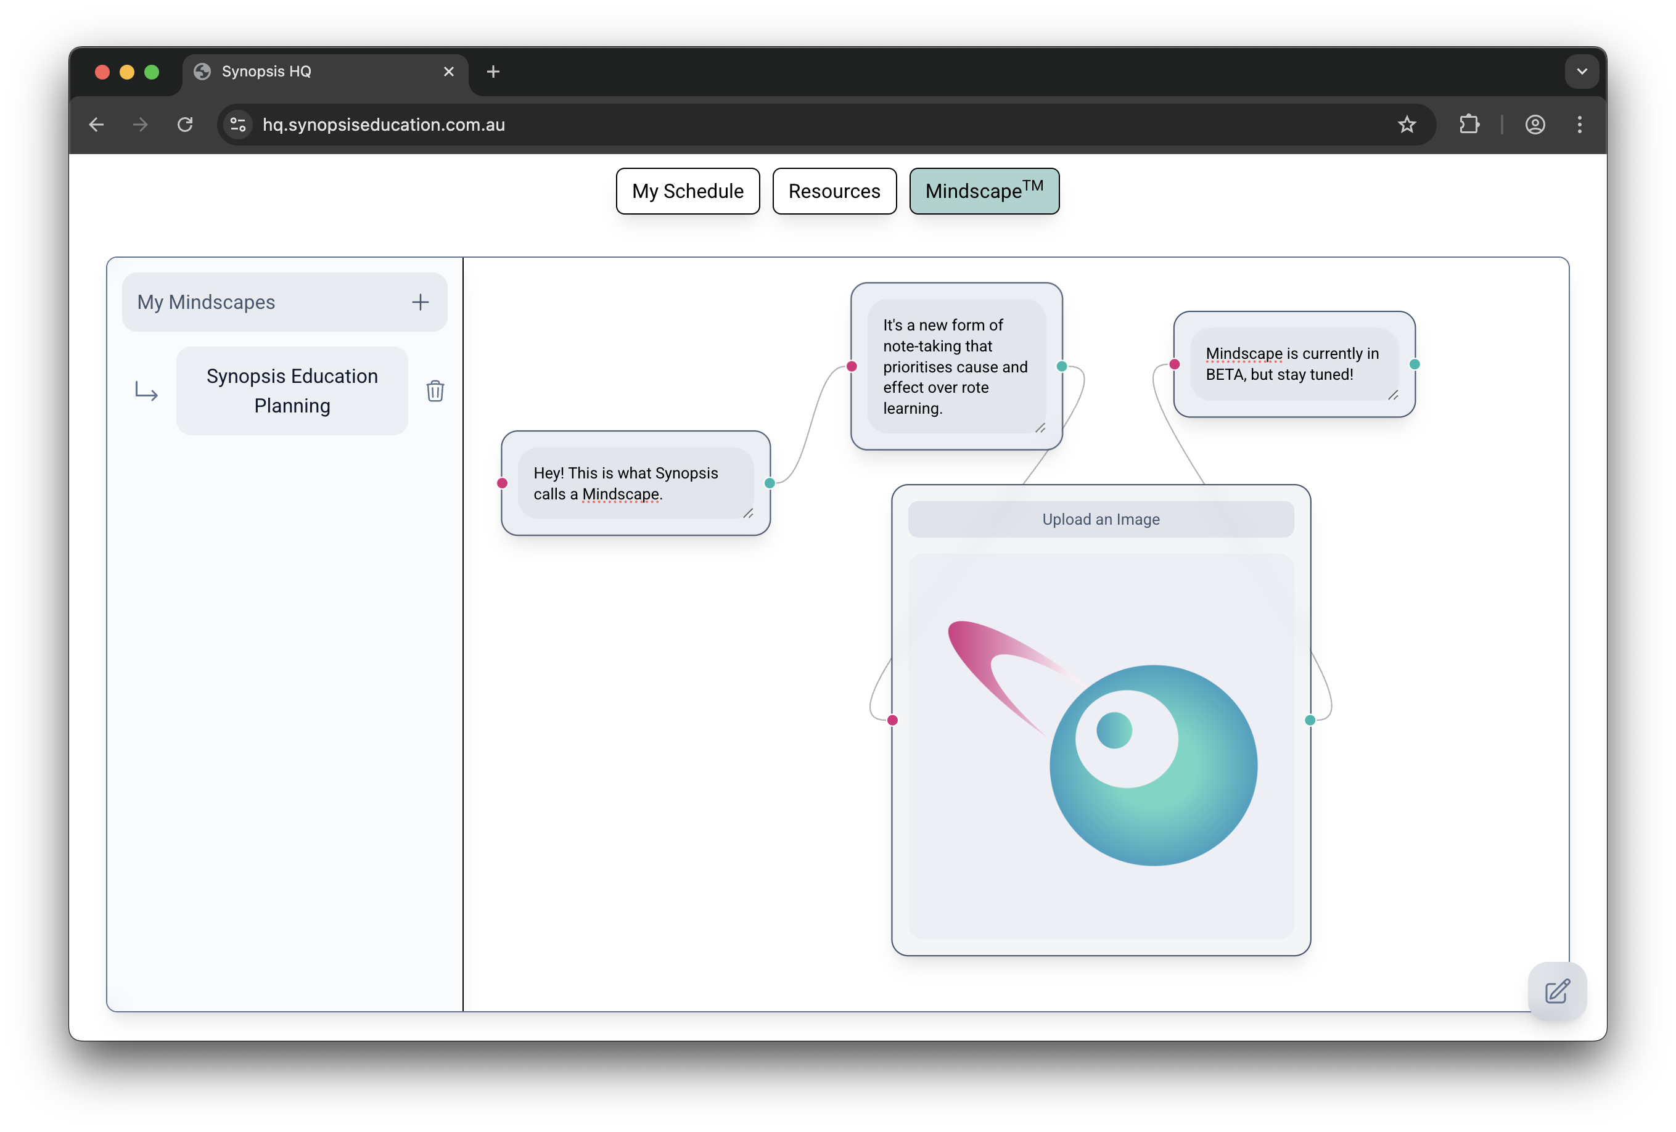Open Chrome's three-dot menu

[x=1579, y=125]
